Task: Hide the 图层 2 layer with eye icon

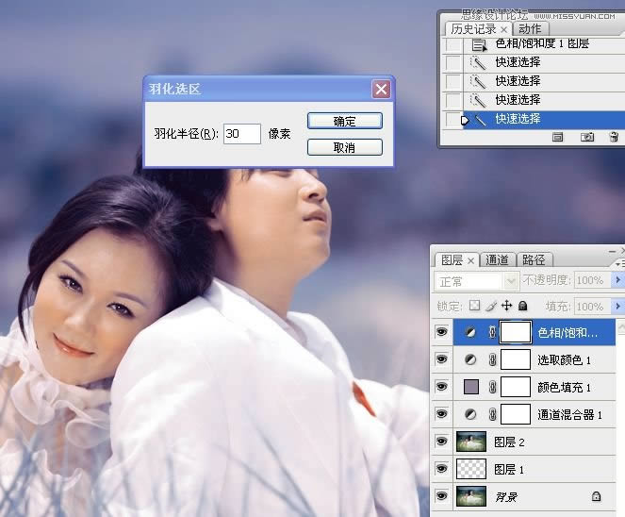Action: click(x=441, y=441)
